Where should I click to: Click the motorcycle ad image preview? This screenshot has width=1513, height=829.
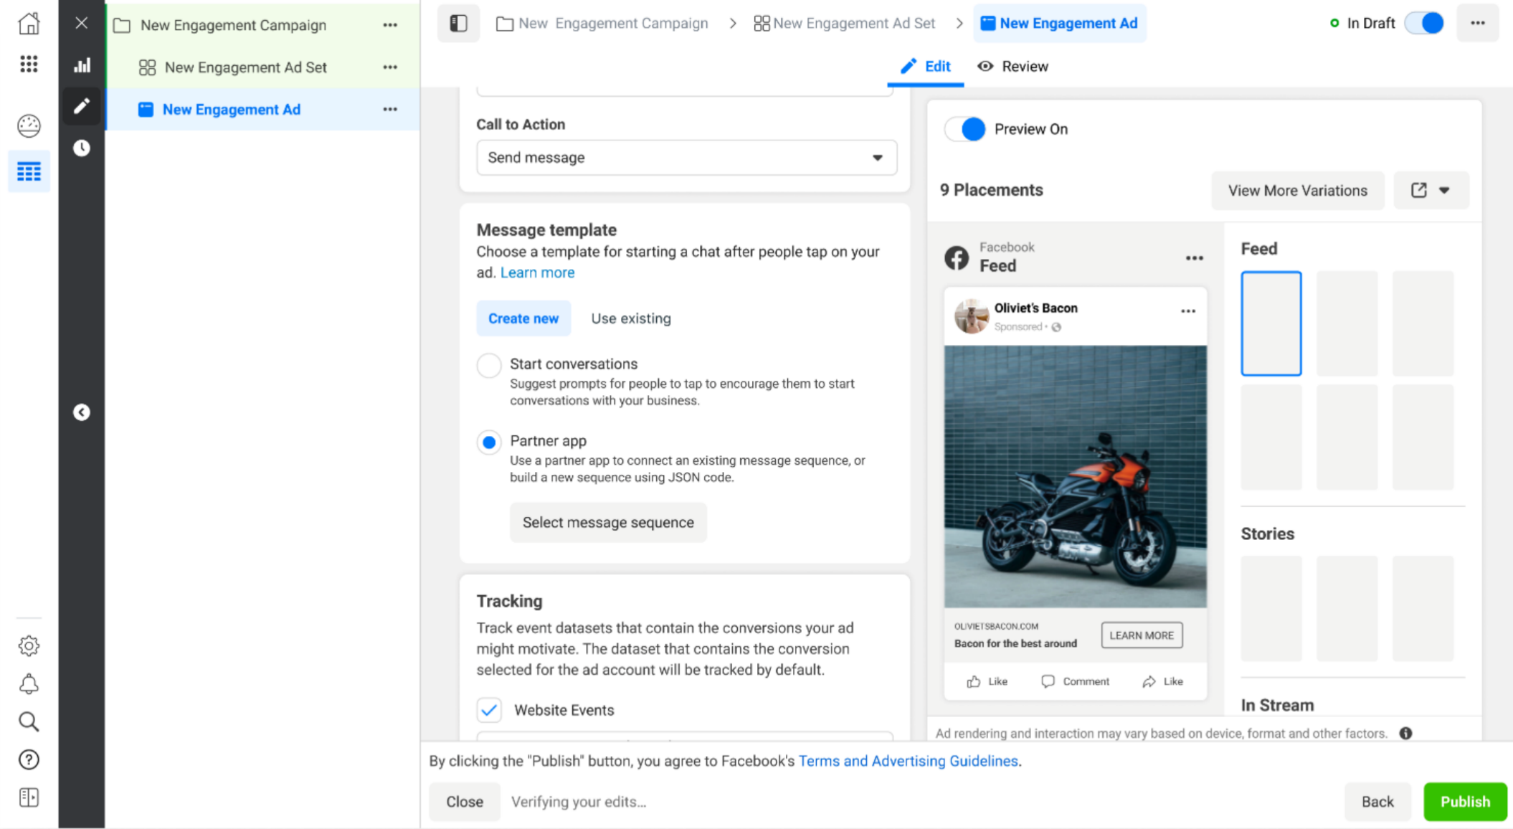[1075, 477]
